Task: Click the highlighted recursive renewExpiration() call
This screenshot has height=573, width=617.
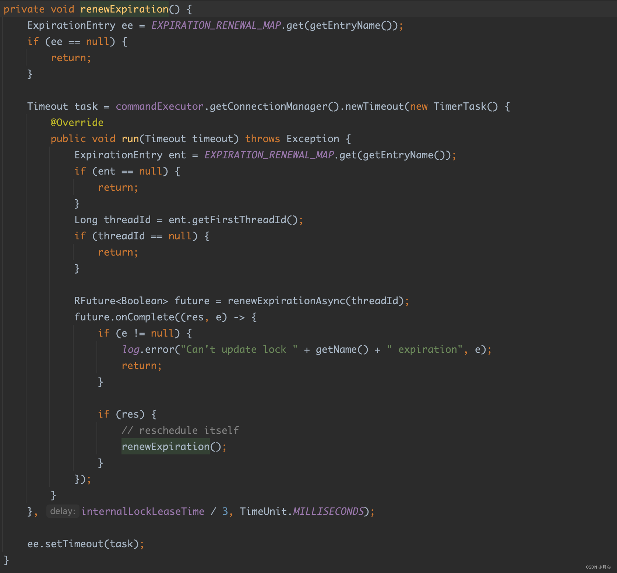Action: (165, 446)
